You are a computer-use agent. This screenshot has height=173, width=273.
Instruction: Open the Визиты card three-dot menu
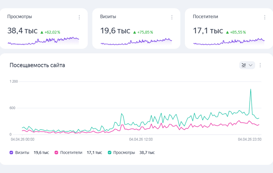(x=172, y=17)
